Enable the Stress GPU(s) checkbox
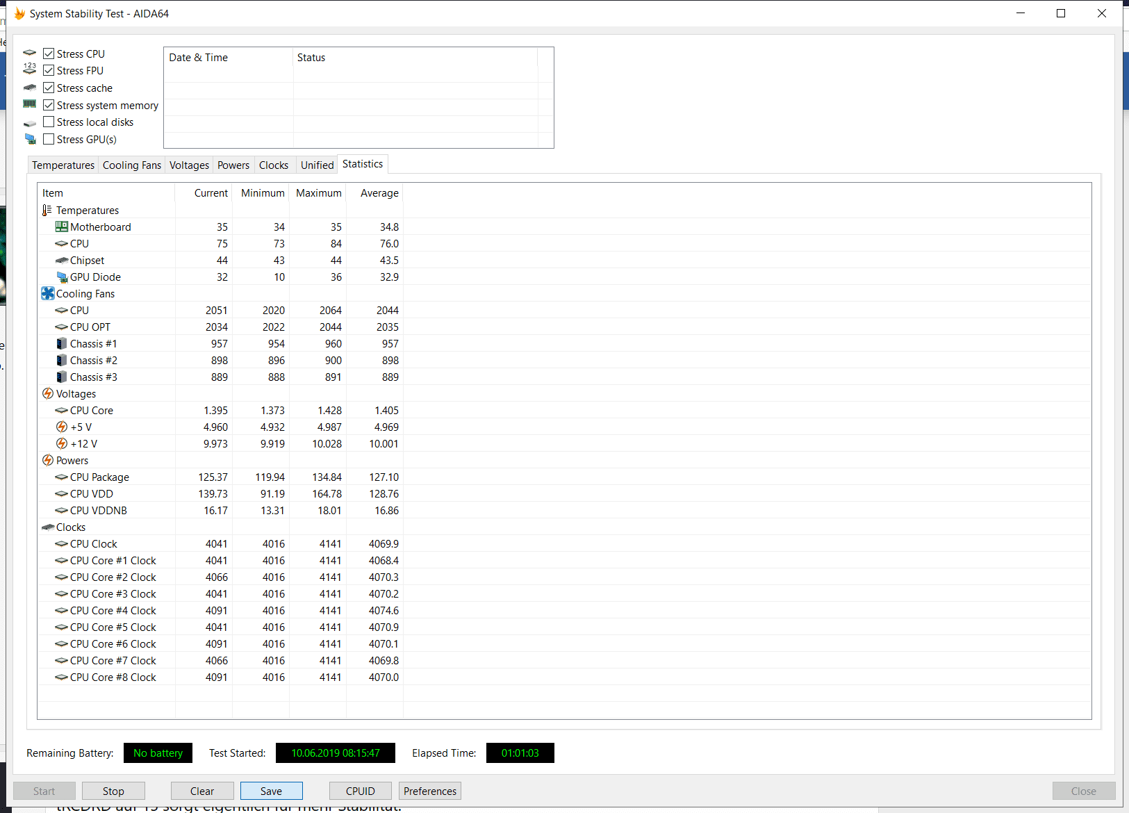 [x=49, y=139]
